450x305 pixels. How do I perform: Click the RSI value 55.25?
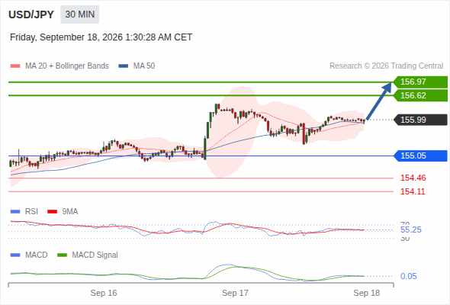(411, 230)
